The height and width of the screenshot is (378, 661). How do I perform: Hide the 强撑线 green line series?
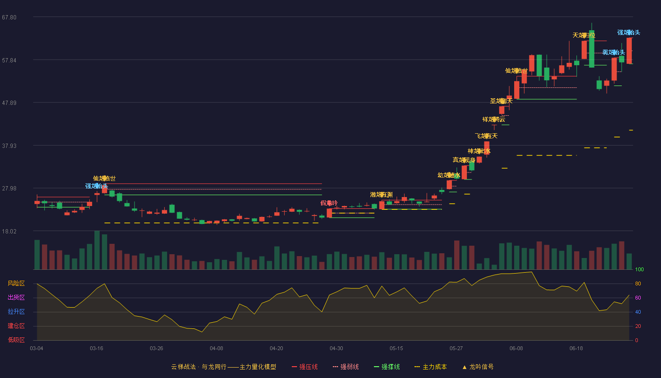pos(387,367)
